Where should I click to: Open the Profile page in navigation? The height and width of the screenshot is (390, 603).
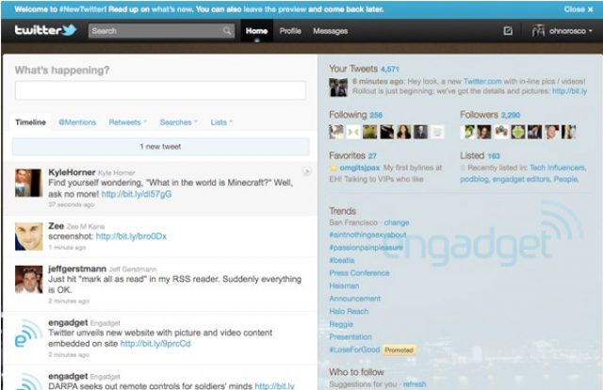click(290, 31)
